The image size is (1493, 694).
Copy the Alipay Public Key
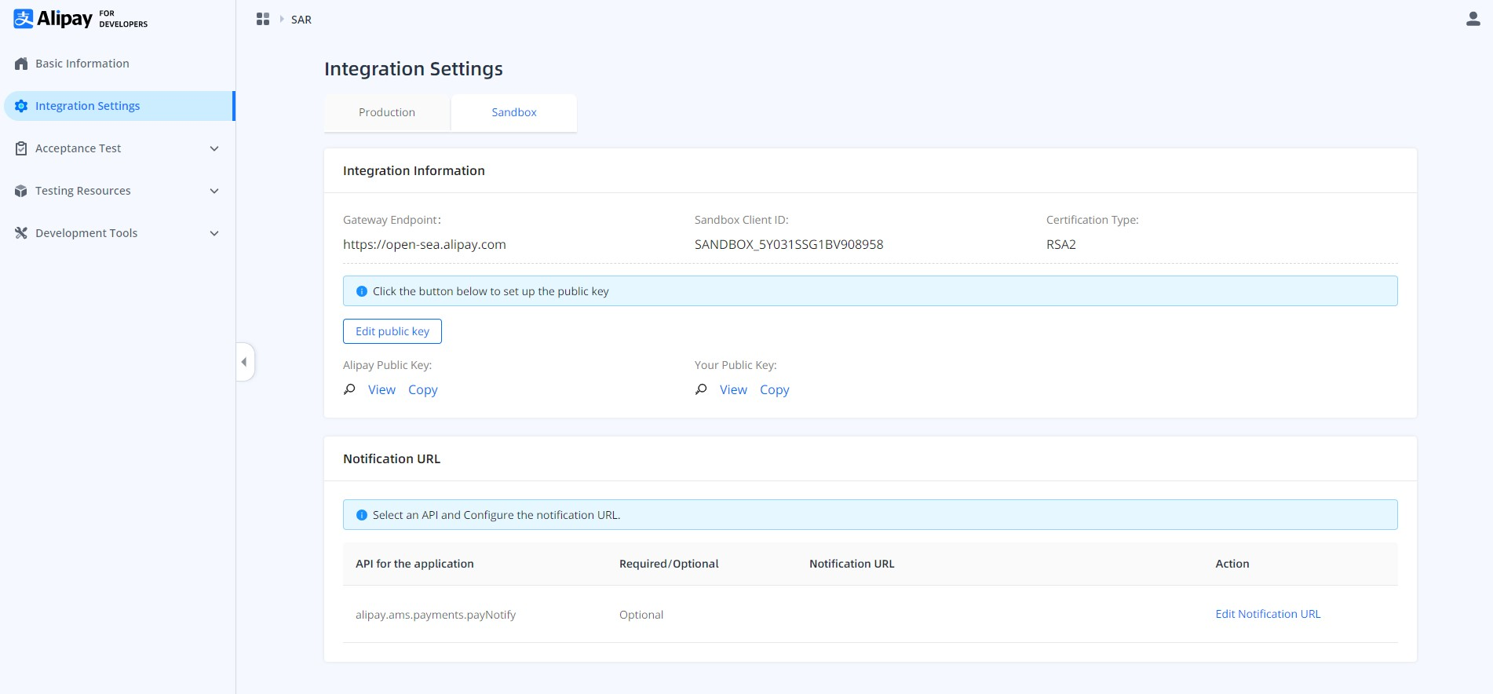422,389
